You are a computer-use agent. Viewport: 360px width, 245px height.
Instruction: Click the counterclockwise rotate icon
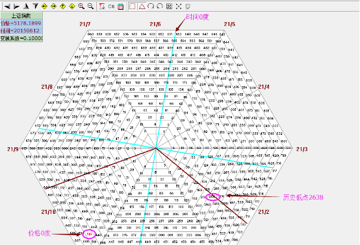click(151, 6)
